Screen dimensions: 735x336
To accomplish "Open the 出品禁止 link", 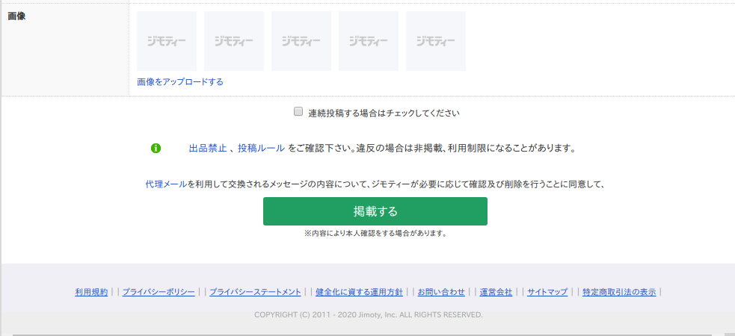I will point(207,148).
